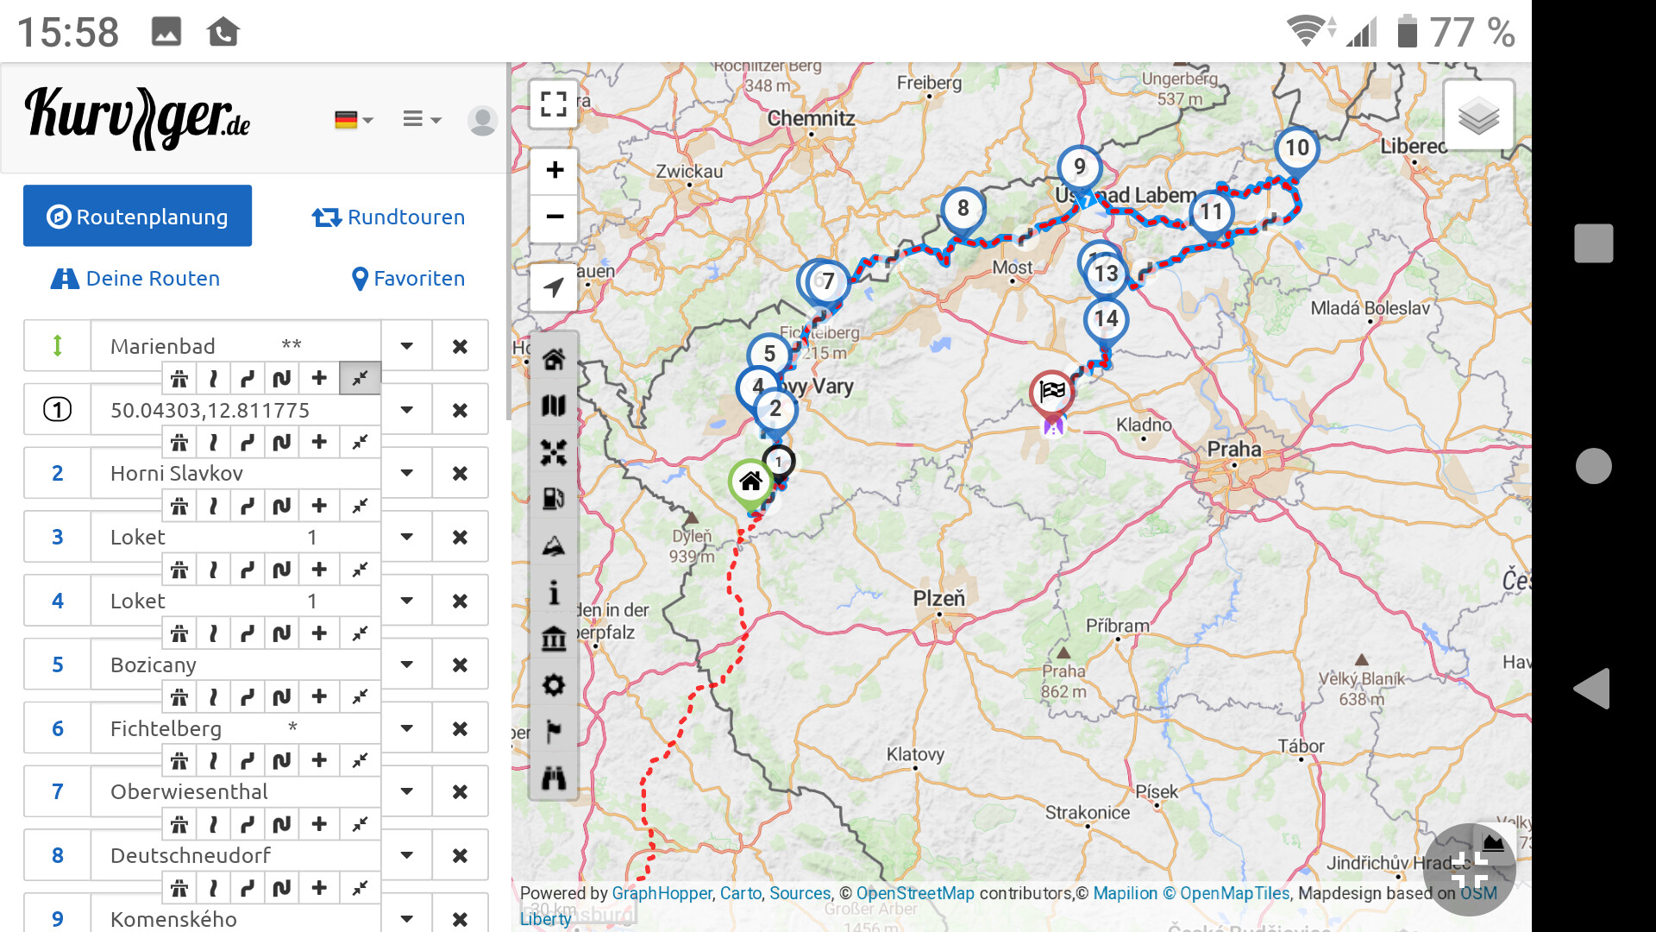Open Favoriten tab

[409, 278]
